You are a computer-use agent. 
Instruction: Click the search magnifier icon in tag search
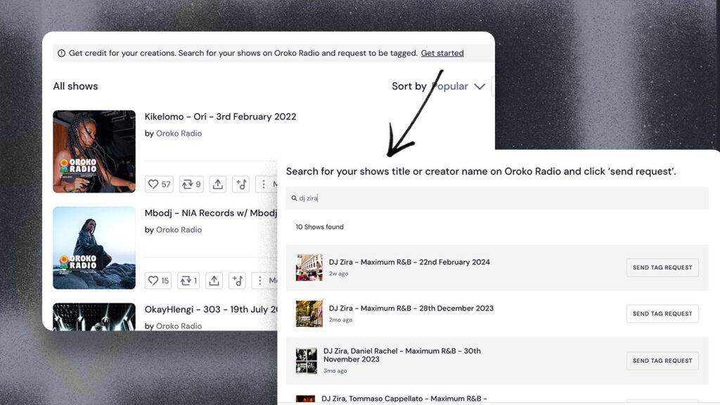pyautogui.click(x=294, y=198)
